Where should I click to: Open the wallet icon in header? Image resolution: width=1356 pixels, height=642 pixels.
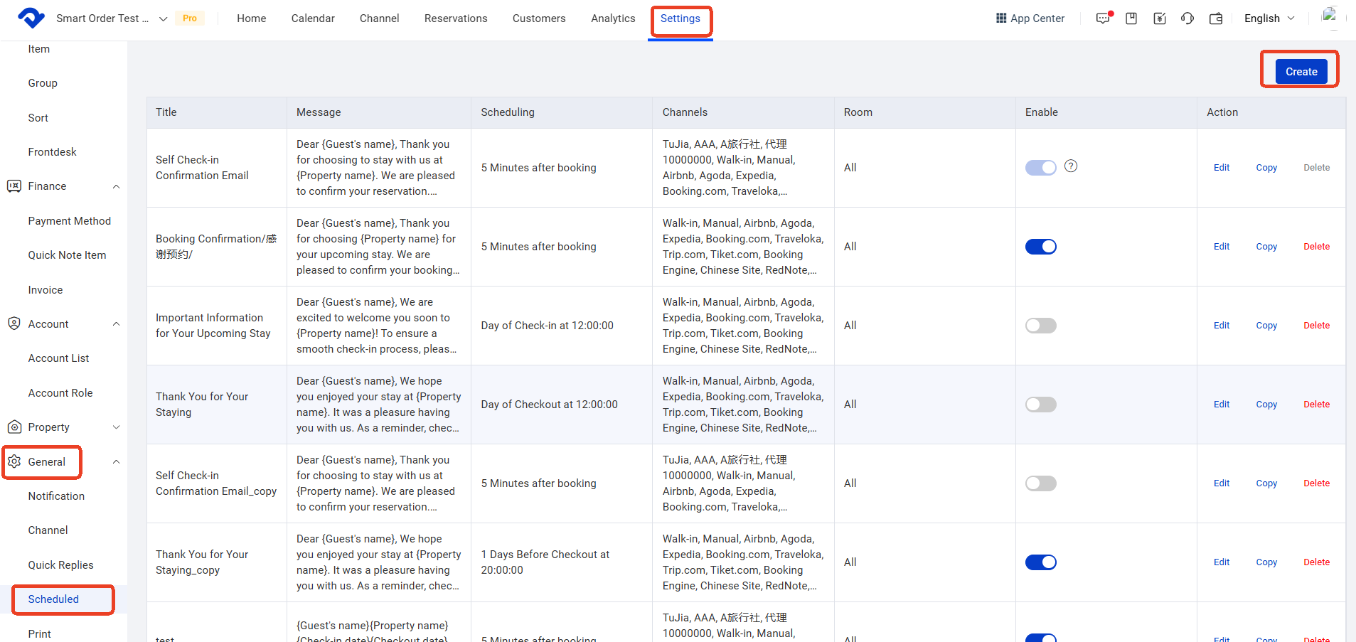(x=1216, y=18)
